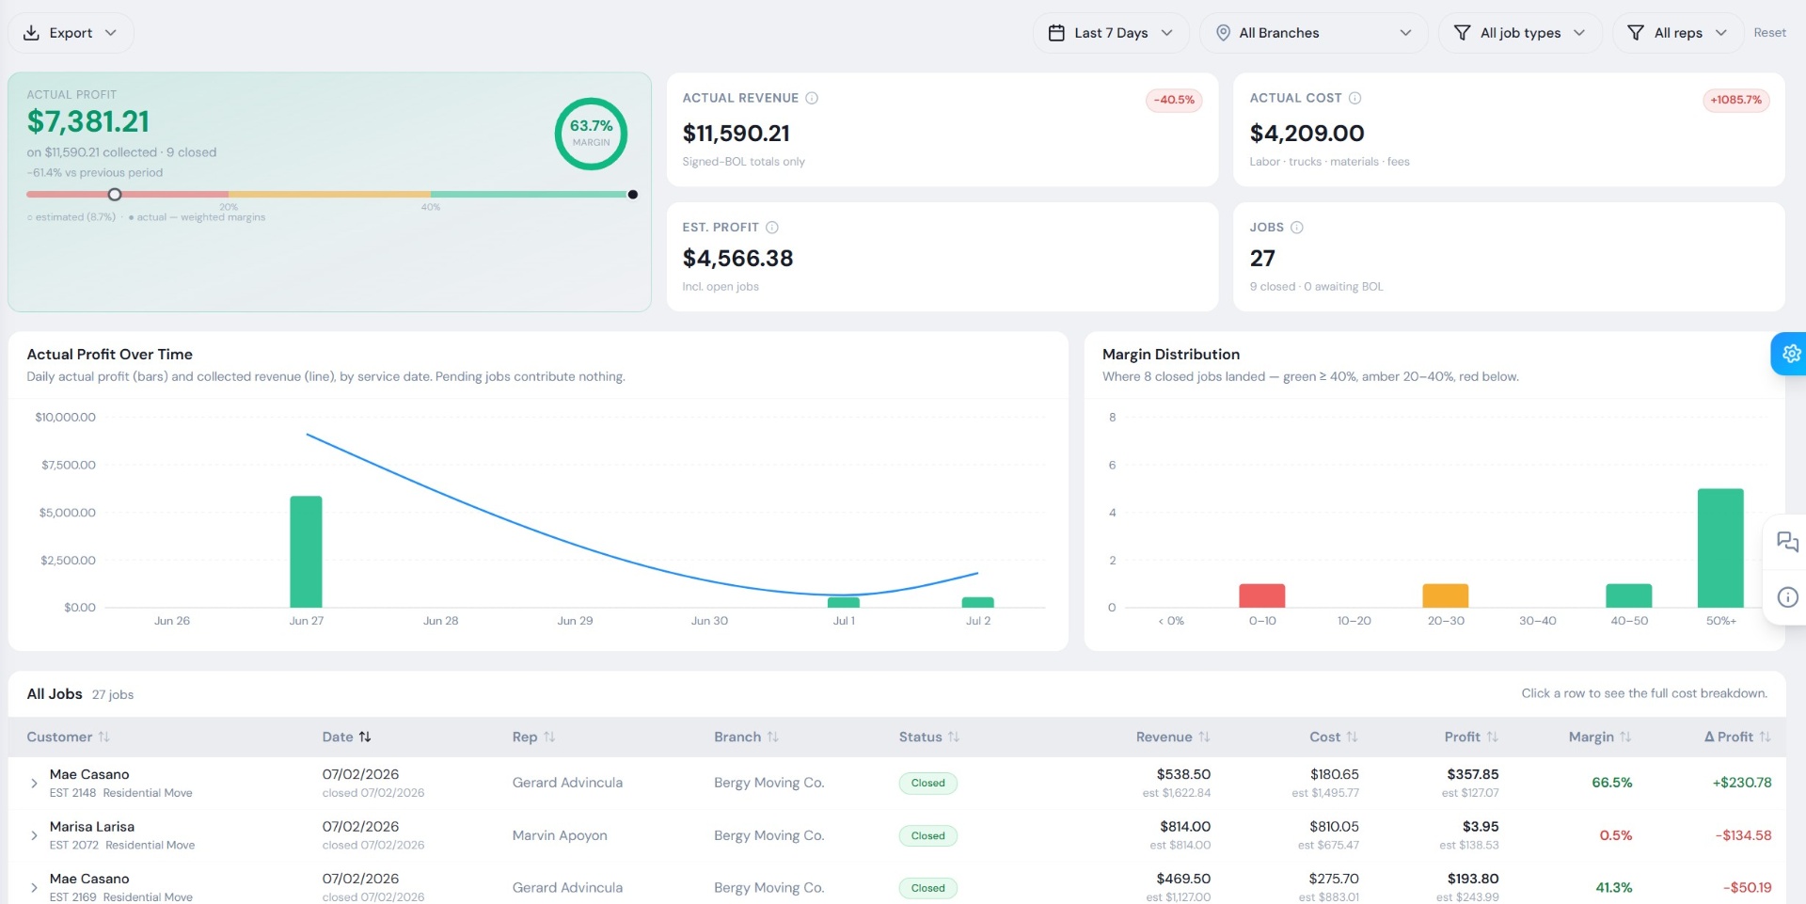Open the settings gear side tab

pos(1790,354)
